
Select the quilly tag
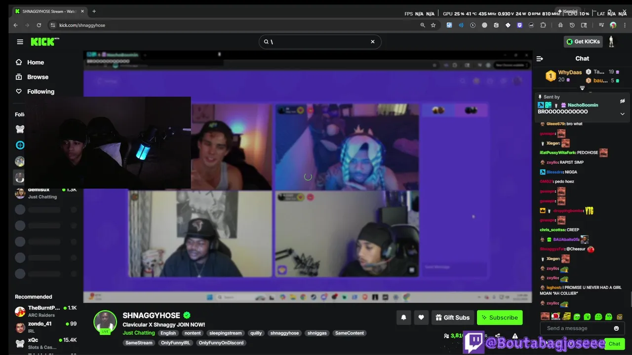[x=256, y=333]
